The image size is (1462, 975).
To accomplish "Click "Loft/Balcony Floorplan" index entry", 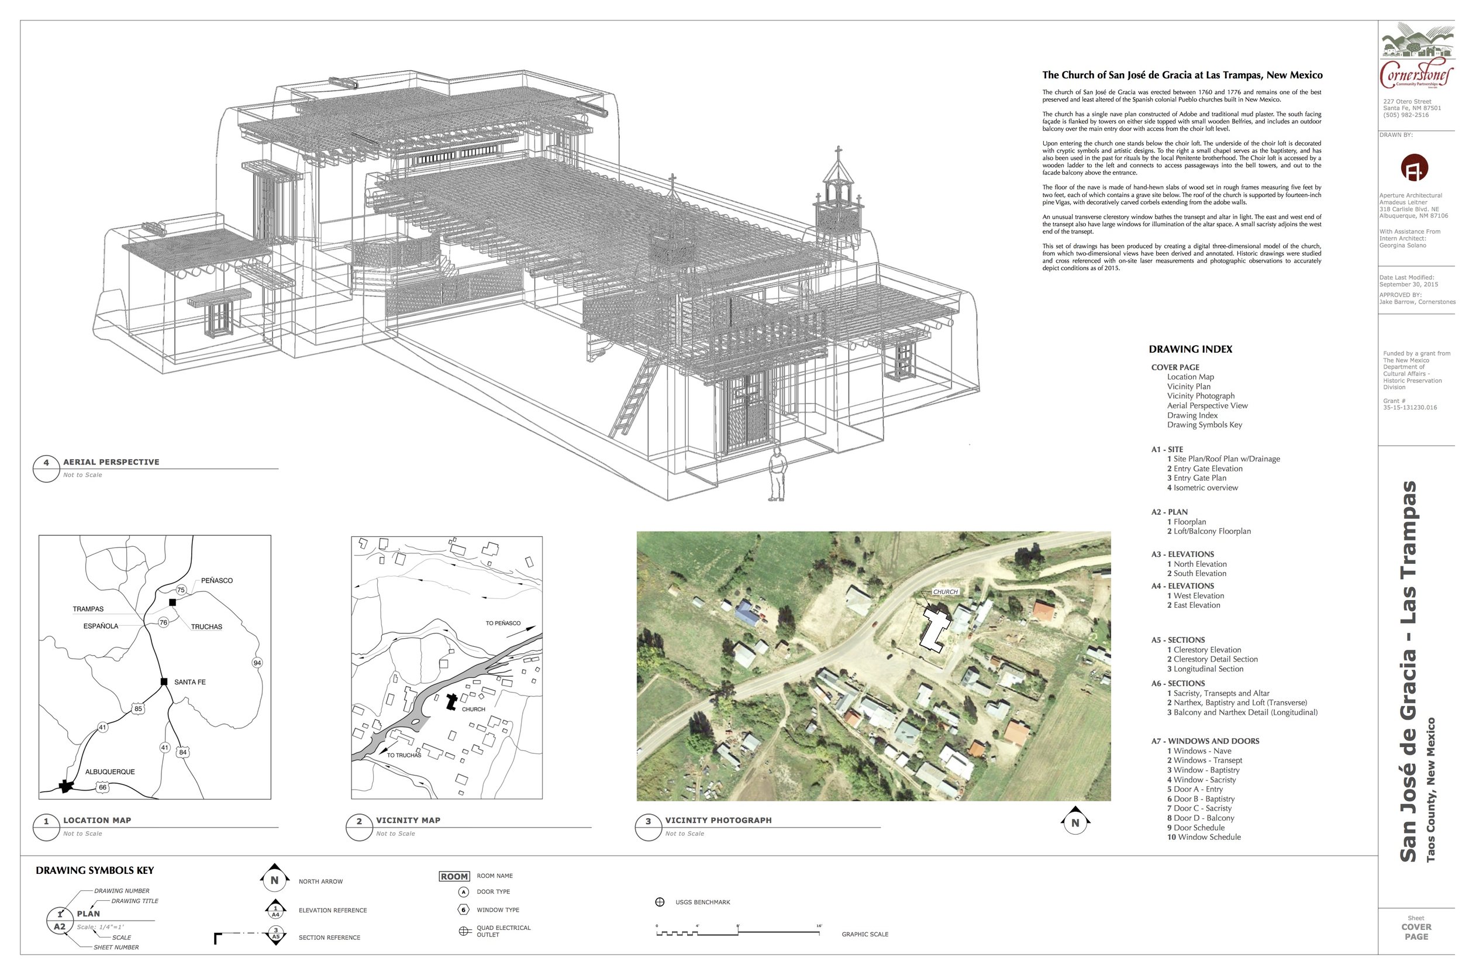I will coord(1209,531).
